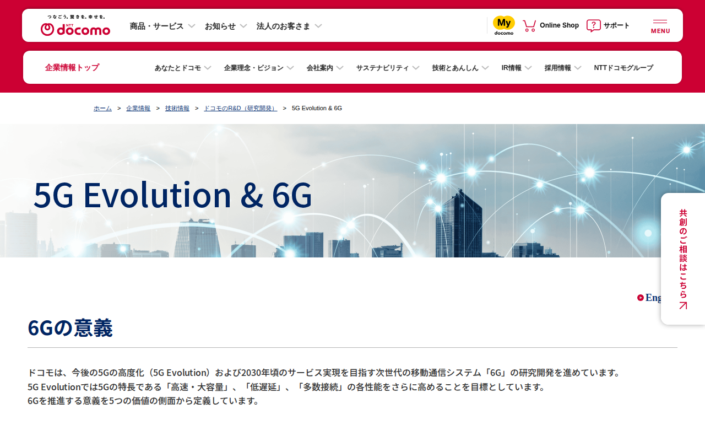Click the arrow on the 共創のご相談はこちら tab
The image size is (705, 441).
[683, 305]
